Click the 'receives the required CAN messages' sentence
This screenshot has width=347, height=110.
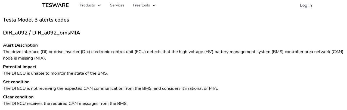(x=65, y=104)
